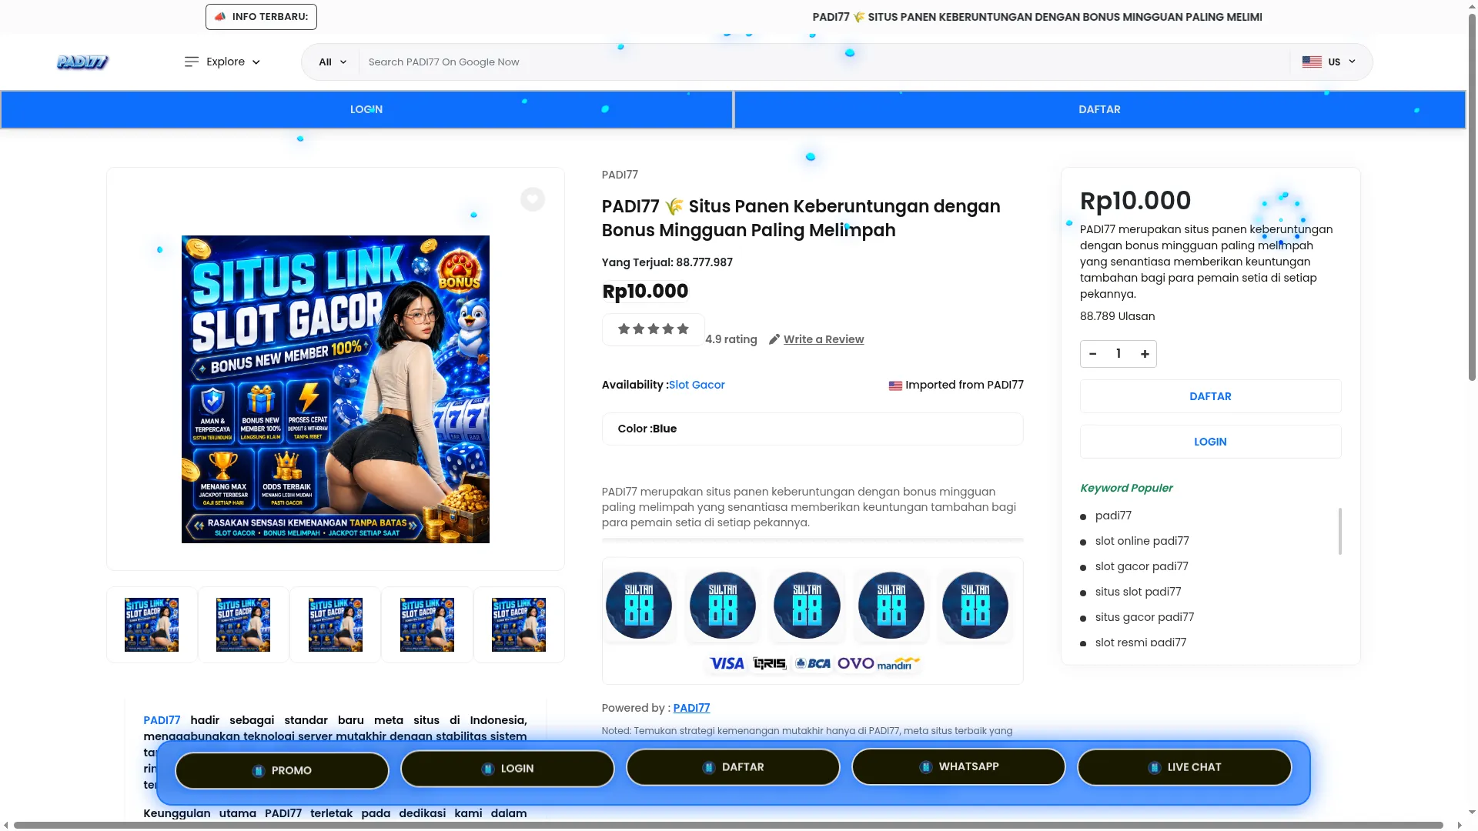The image size is (1478, 831).
Task: Click the Yang Terjual: 88.777.987 text
Action: (x=667, y=262)
